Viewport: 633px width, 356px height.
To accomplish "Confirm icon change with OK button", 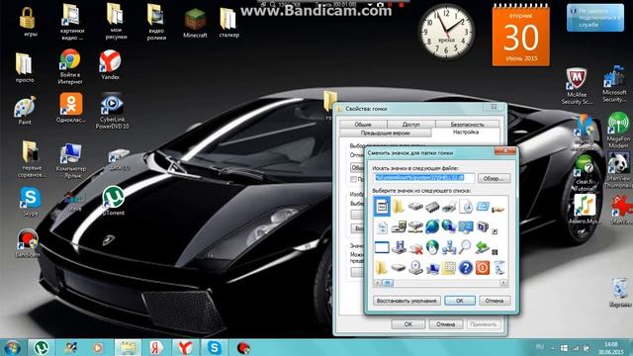I will point(459,301).
